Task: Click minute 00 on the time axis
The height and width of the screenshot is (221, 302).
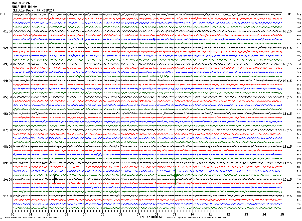Action: tap(12, 214)
